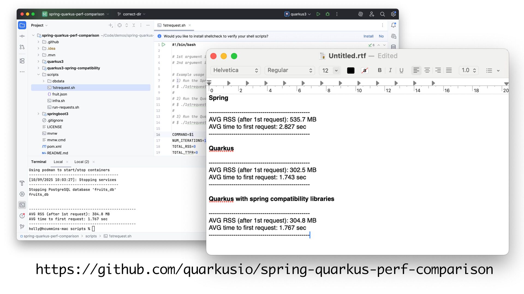
Task: Toggle underline formatting in TextEdit
Action: 401,70
